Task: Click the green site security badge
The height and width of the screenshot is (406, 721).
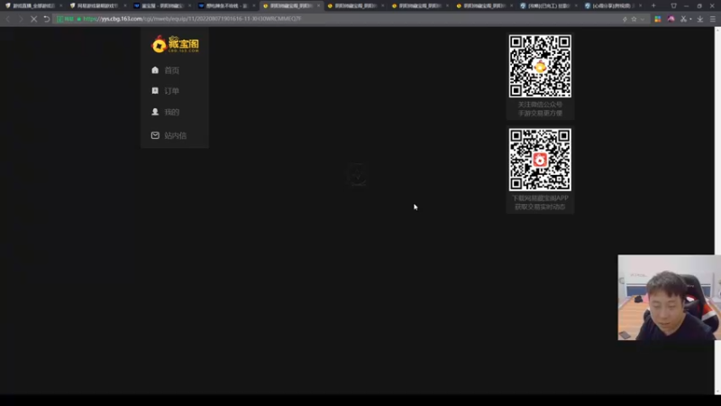Action: click(66, 19)
